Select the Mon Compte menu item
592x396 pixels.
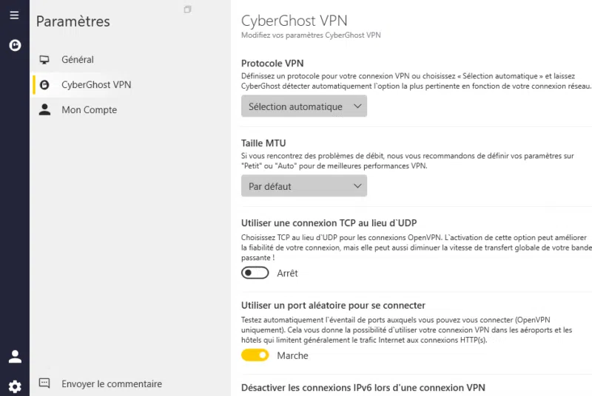click(89, 110)
